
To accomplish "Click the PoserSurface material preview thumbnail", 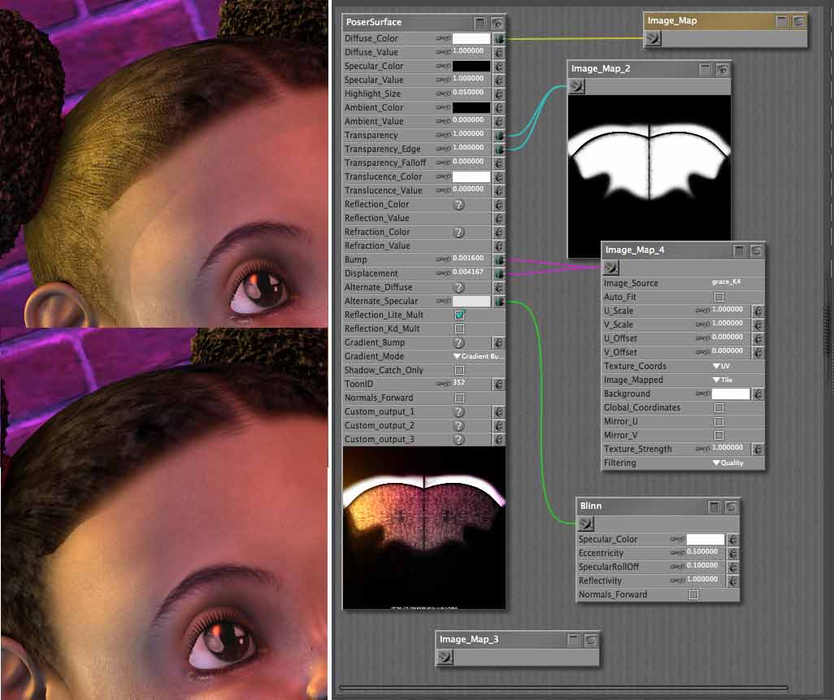I will click(x=424, y=528).
